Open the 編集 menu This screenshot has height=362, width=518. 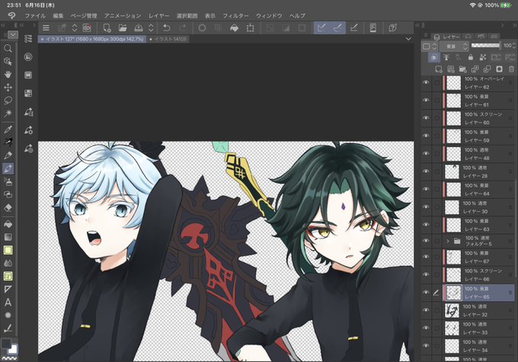tap(58, 15)
